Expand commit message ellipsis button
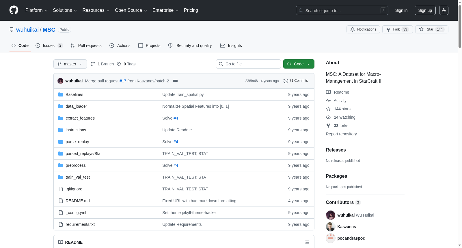This screenshot has width=462, height=248. click(175, 81)
